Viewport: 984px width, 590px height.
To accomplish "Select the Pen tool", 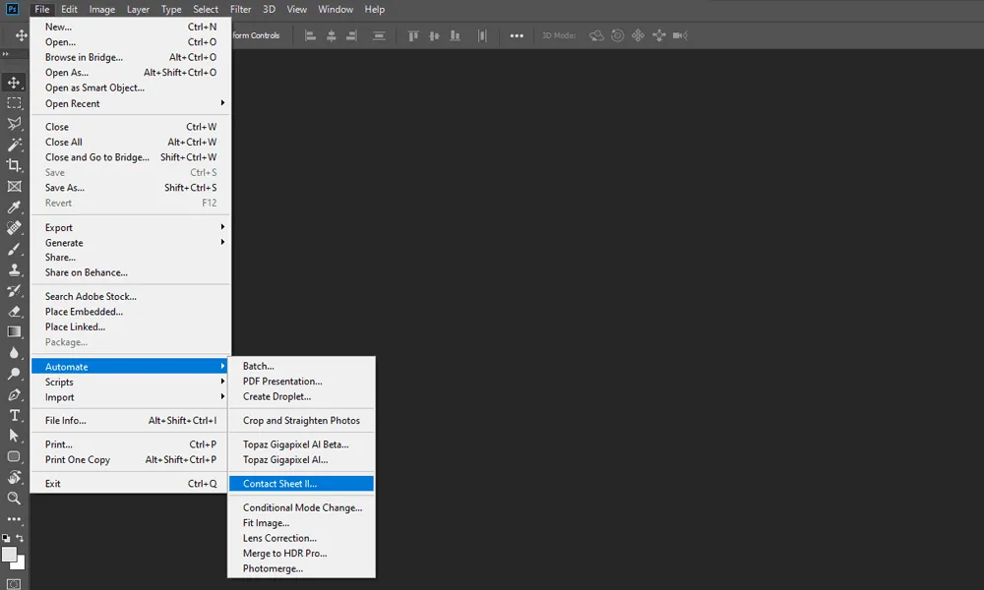I will pyautogui.click(x=14, y=394).
